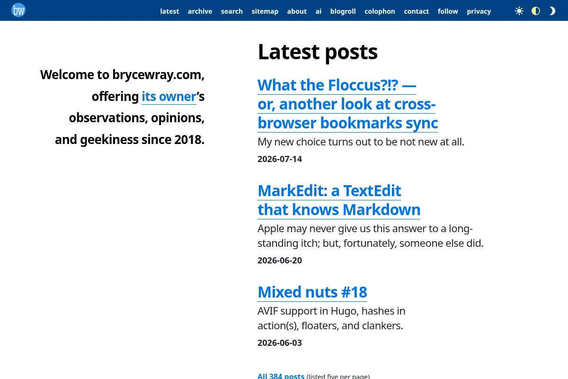Click 'Apple may never give us' summary
This screenshot has height=379, width=568.
pos(371,236)
